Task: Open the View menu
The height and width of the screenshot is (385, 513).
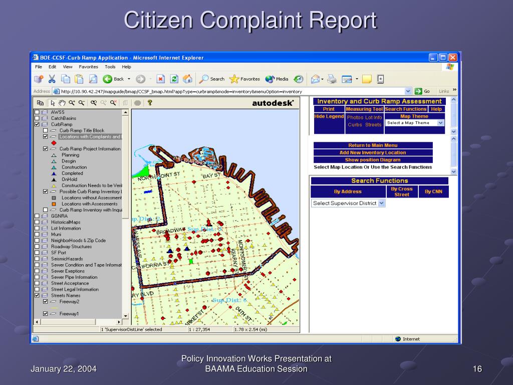Action: tap(68, 67)
